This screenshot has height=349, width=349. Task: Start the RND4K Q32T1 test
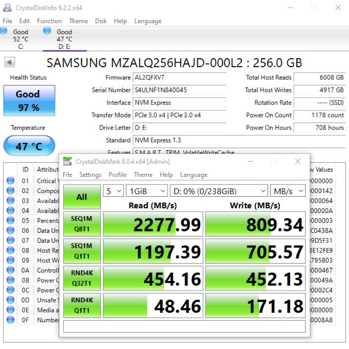82,278
